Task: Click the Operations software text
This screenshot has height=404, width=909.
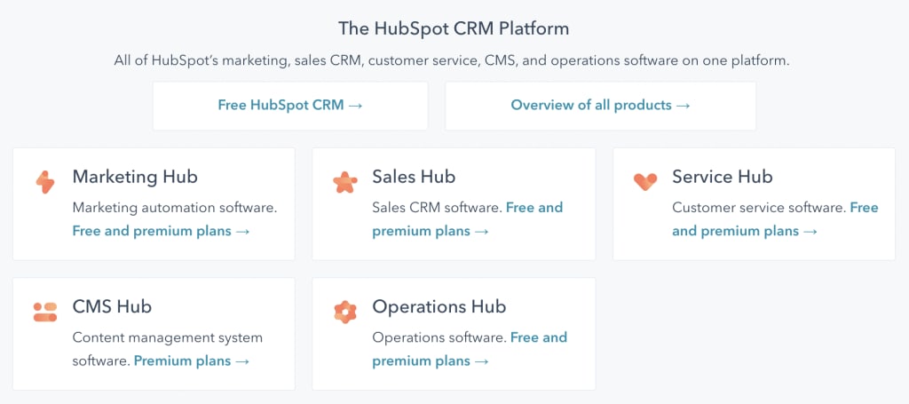Action: 439,337
